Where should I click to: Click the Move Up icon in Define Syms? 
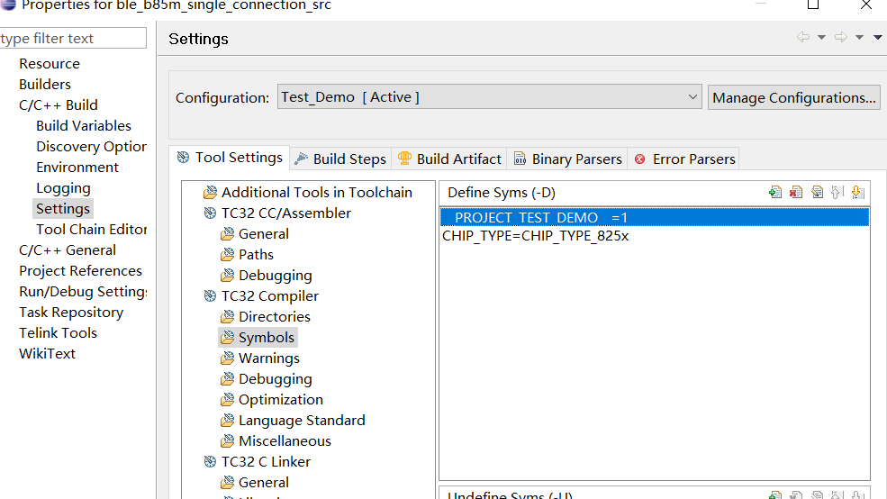(x=837, y=192)
